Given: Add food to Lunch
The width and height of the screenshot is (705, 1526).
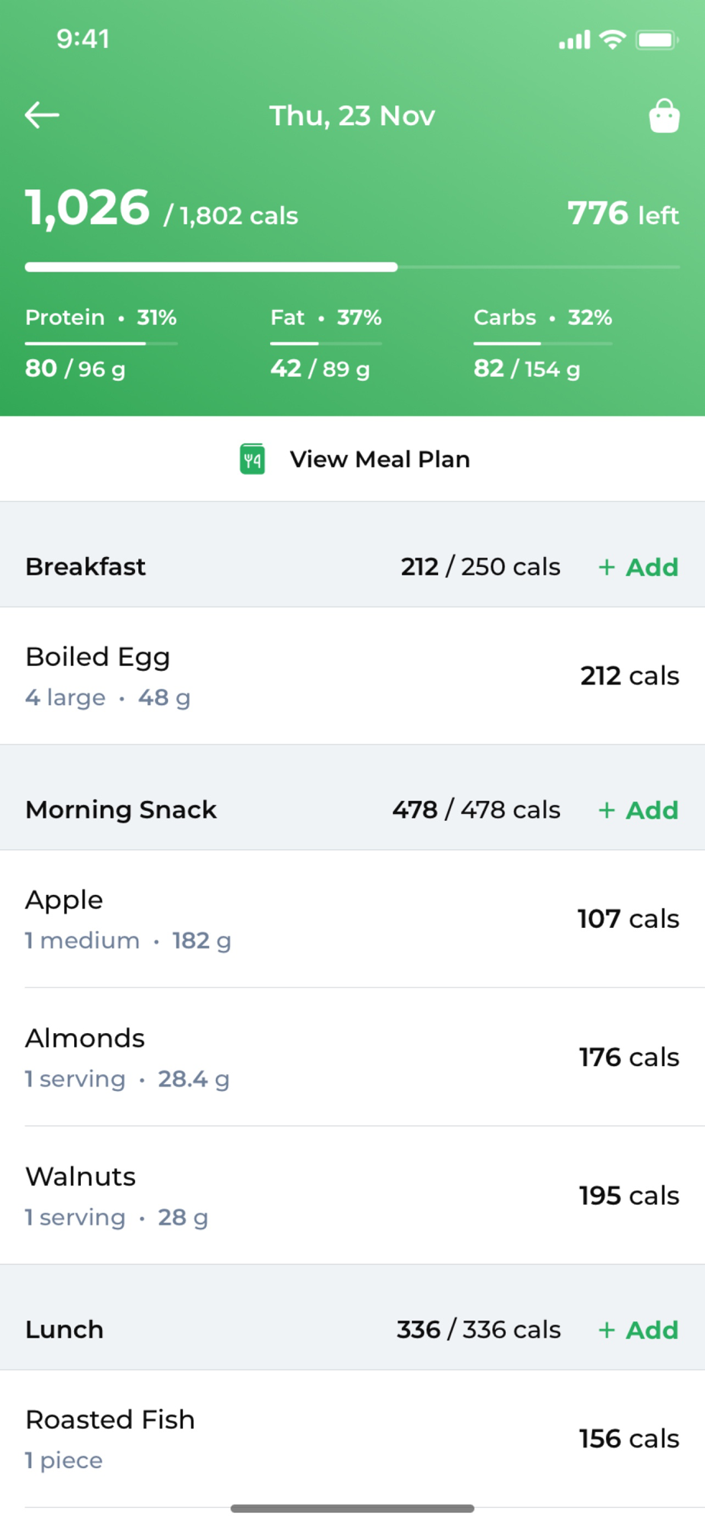Looking at the screenshot, I should (x=639, y=1330).
